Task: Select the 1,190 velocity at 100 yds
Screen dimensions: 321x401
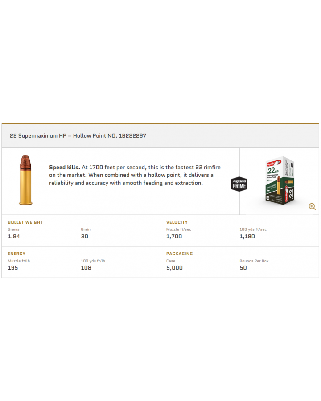Action: click(x=247, y=236)
